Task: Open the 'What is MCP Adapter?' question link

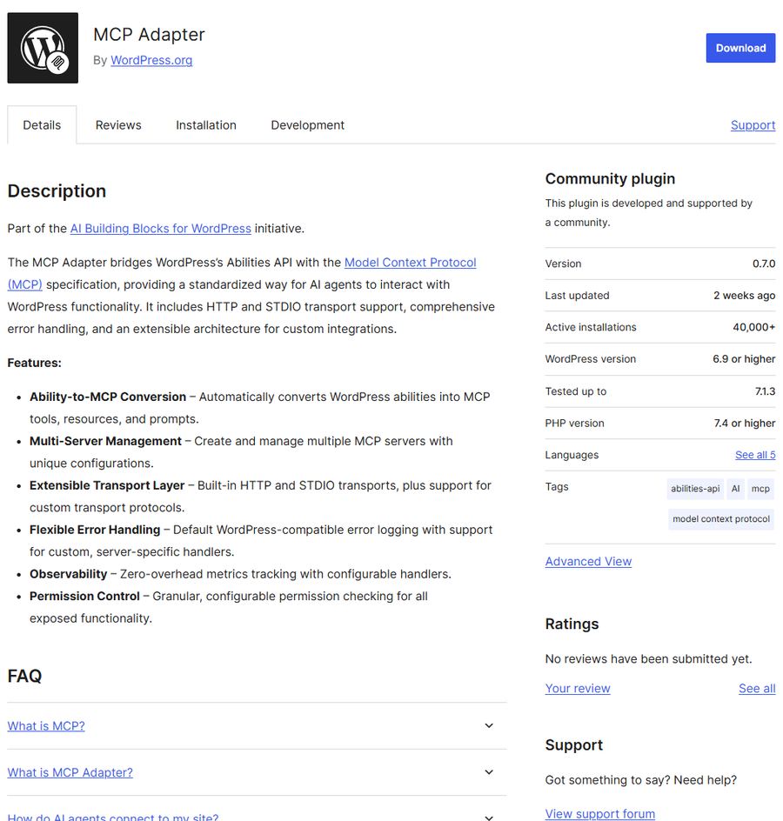Action: pyautogui.click(x=70, y=773)
